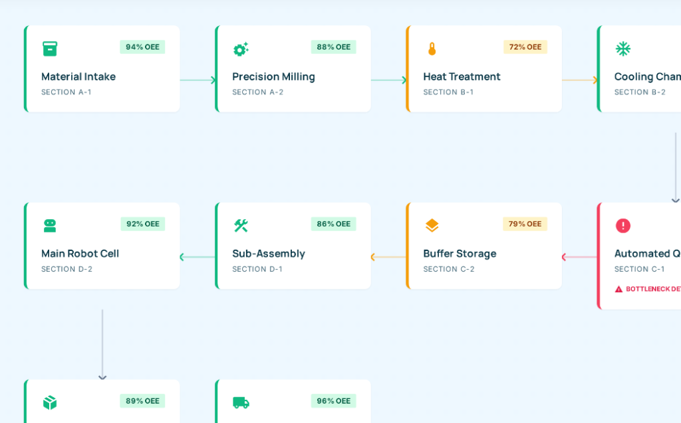Click the Material Intake archive box icon
The height and width of the screenshot is (423, 681).
[50, 48]
